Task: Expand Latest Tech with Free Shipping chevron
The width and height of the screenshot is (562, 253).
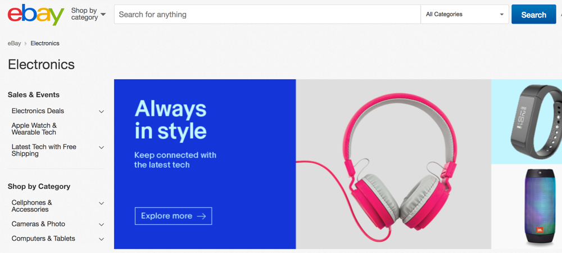Action: click(x=101, y=147)
